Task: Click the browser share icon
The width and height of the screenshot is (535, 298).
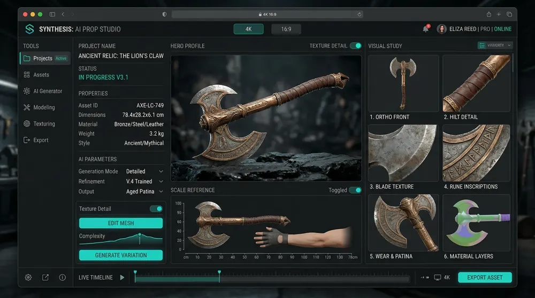Action: [489, 14]
